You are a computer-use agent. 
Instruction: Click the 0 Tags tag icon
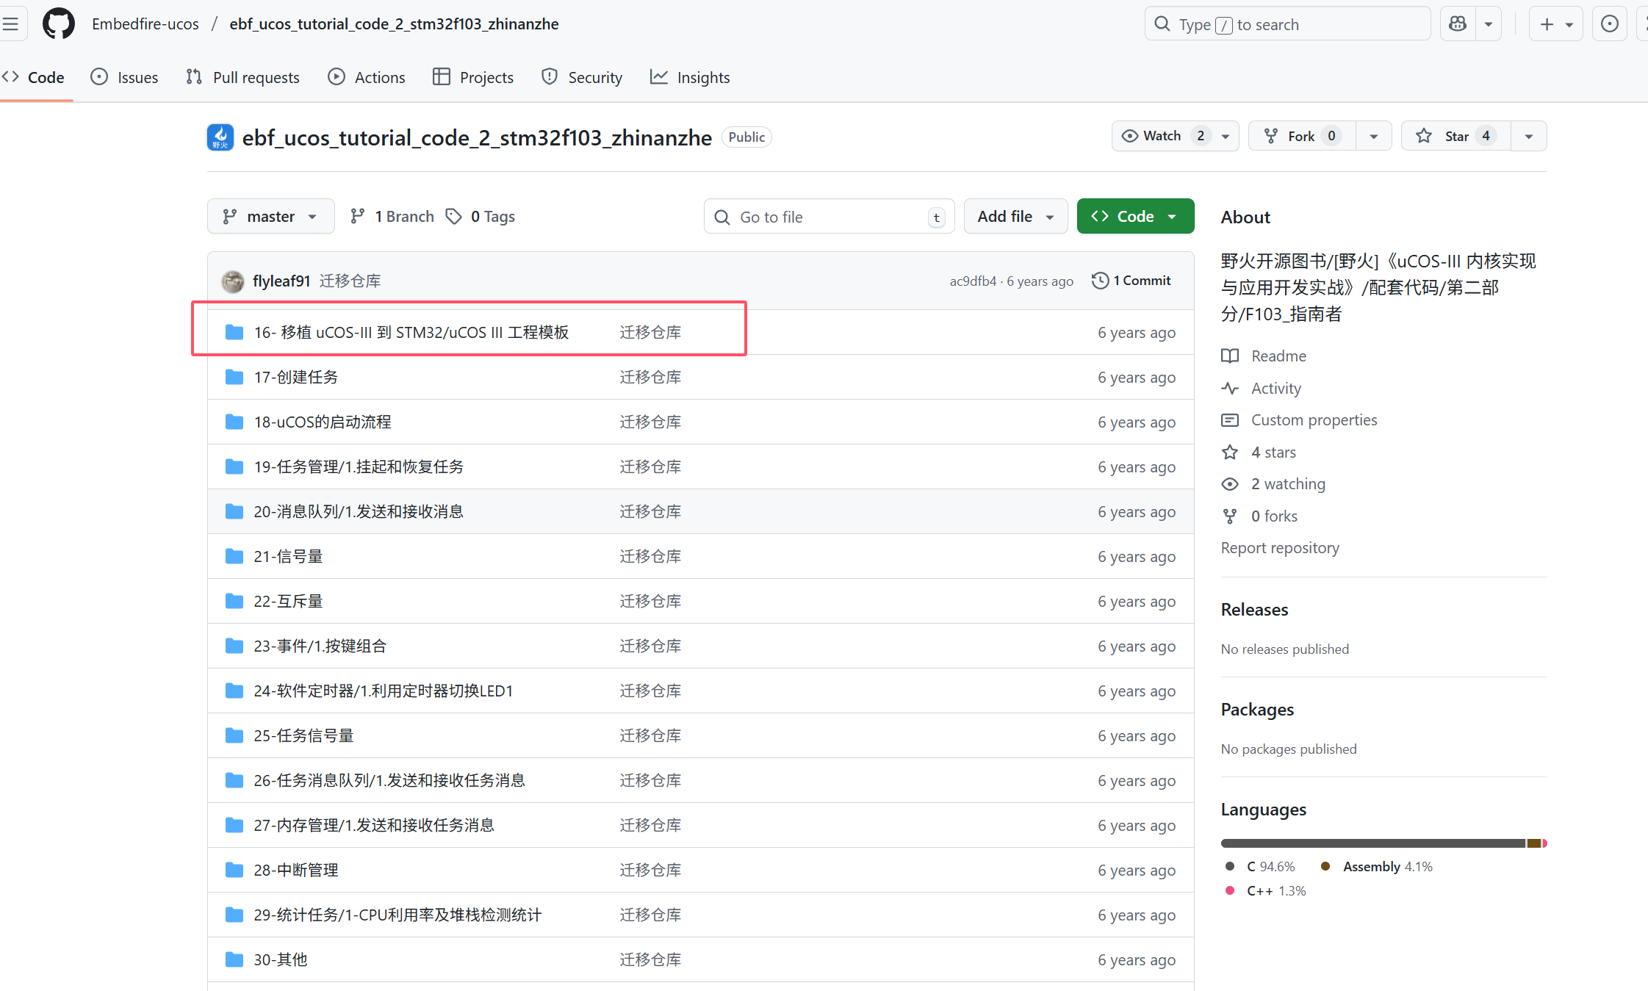point(454,217)
